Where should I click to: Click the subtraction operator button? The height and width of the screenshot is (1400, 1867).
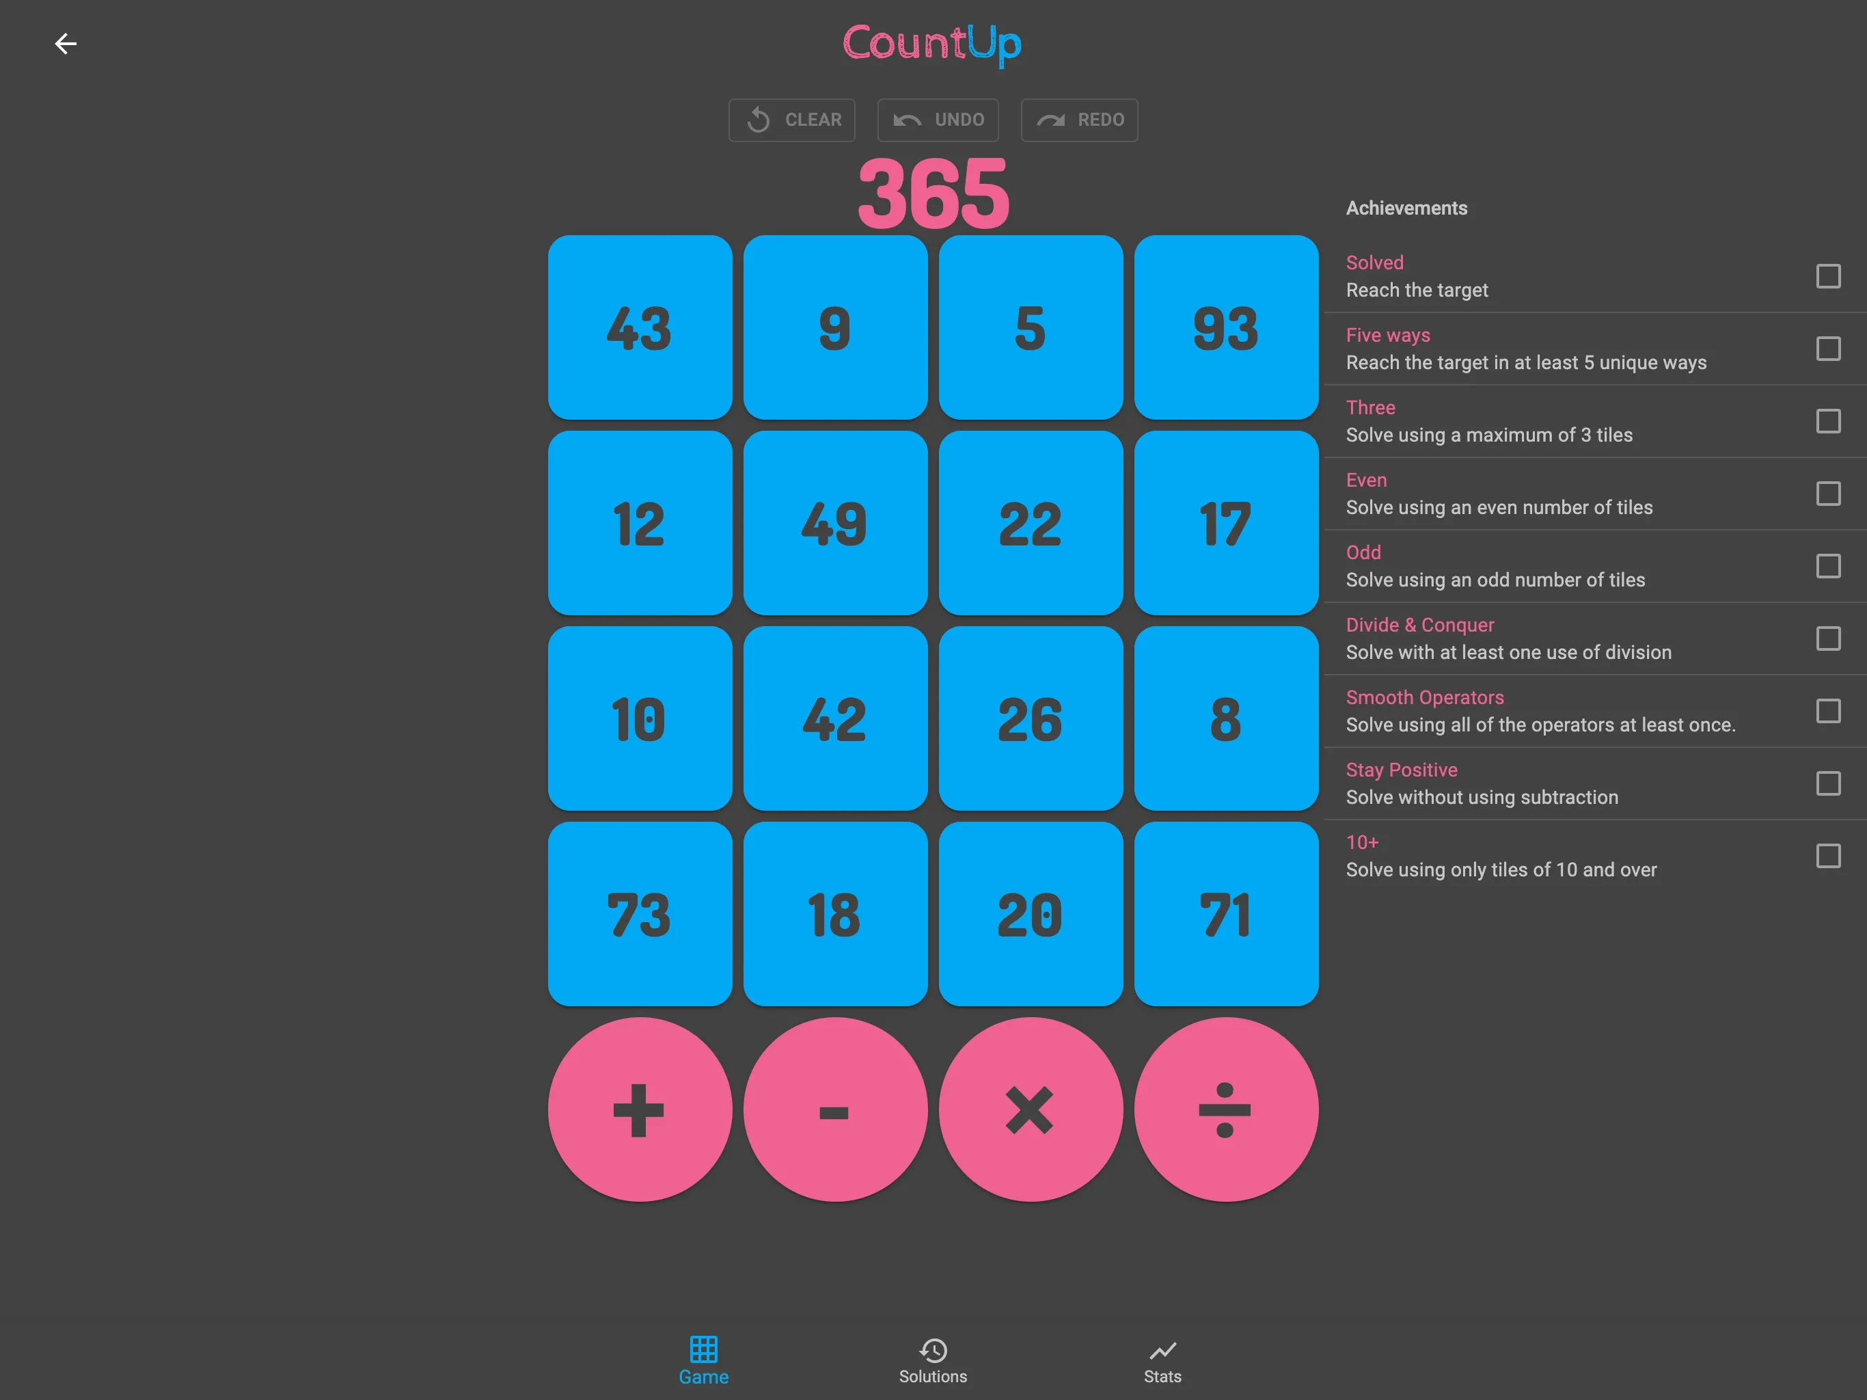[x=835, y=1109]
